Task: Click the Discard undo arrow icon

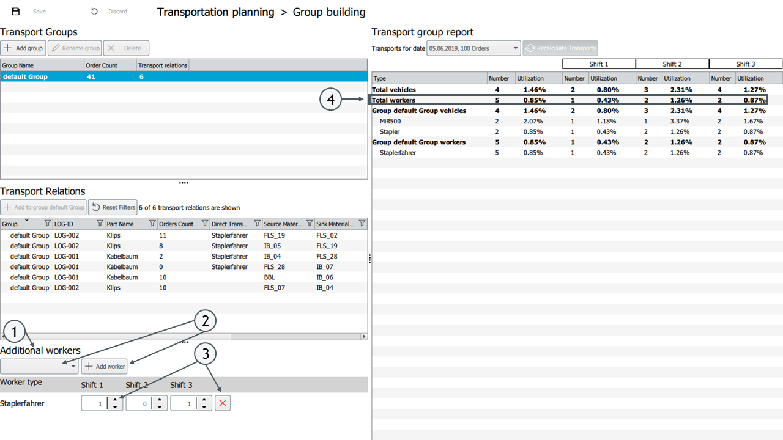Action: [x=94, y=12]
